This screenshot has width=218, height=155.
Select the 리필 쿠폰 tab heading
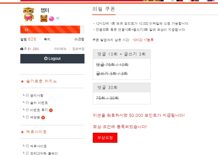[x=103, y=9]
